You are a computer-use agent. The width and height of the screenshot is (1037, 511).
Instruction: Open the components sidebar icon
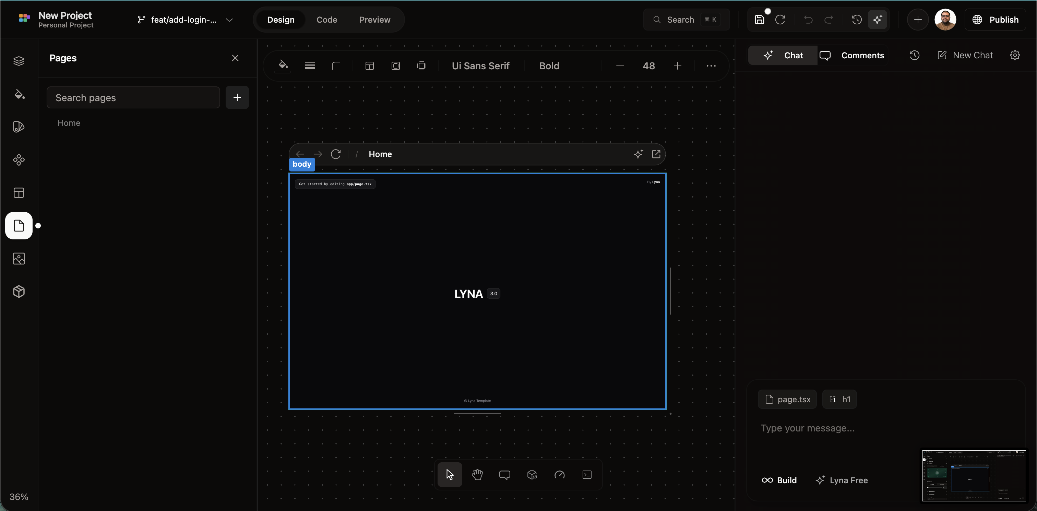(19, 159)
